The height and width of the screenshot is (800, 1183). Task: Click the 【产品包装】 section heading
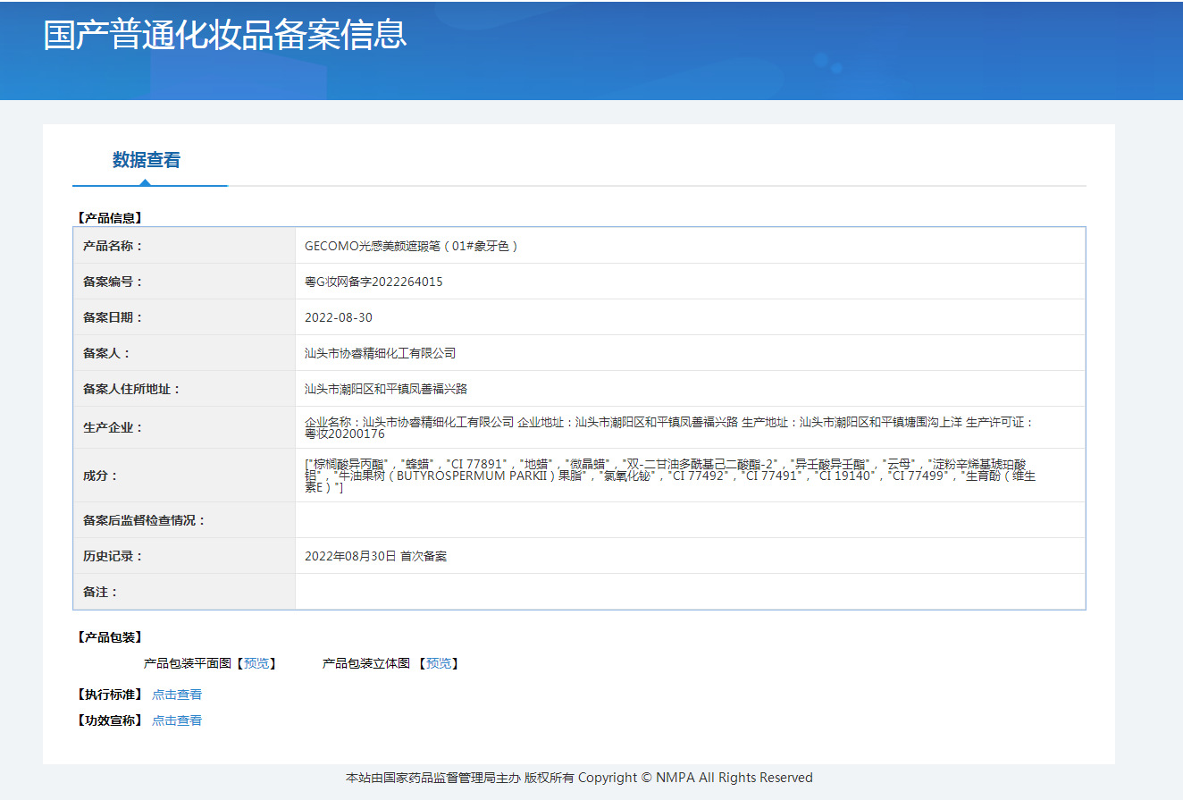point(109,637)
